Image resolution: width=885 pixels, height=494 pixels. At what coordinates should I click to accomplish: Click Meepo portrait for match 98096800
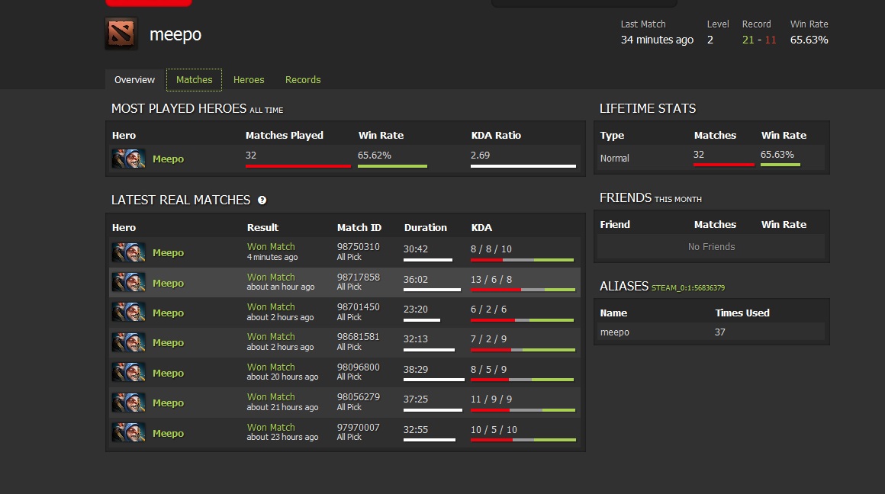click(x=129, y=373)
